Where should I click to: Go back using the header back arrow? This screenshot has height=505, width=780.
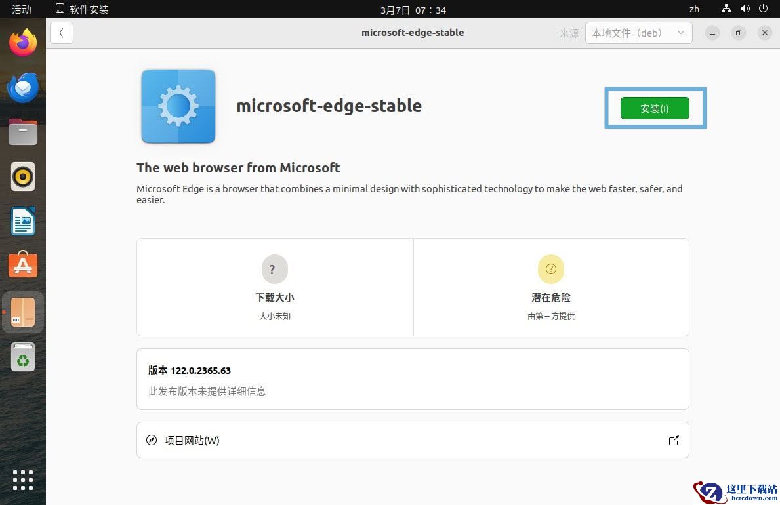click(x=62, y=33)
